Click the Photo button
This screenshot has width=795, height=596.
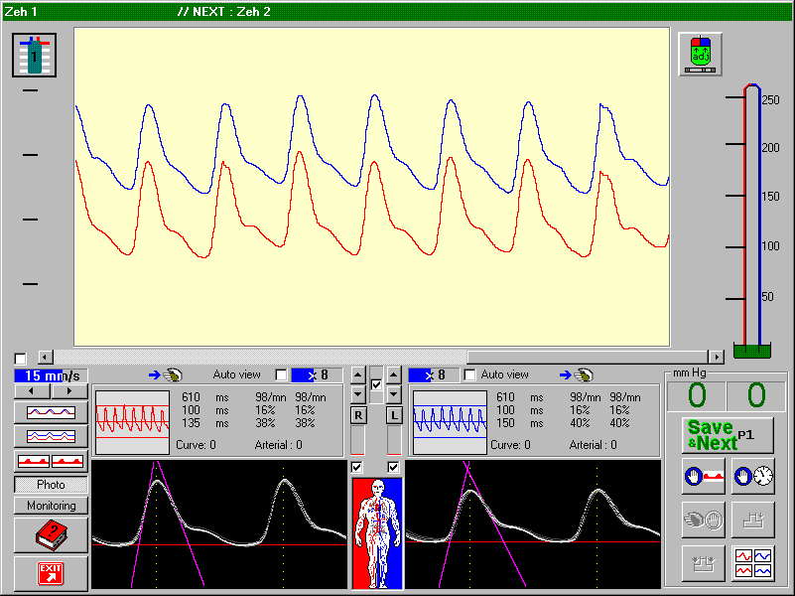click(x=51, y=485)
